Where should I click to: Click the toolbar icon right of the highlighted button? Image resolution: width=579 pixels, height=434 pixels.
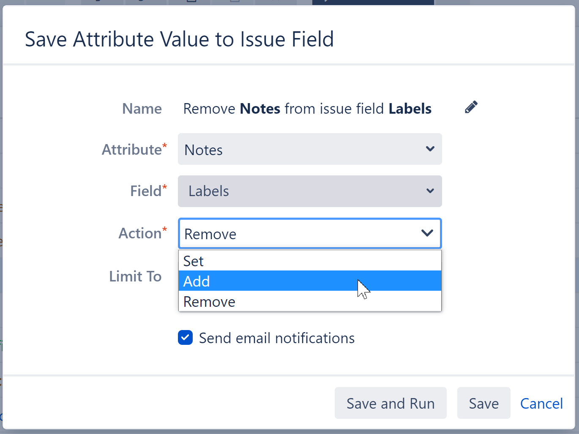(452, 2)
